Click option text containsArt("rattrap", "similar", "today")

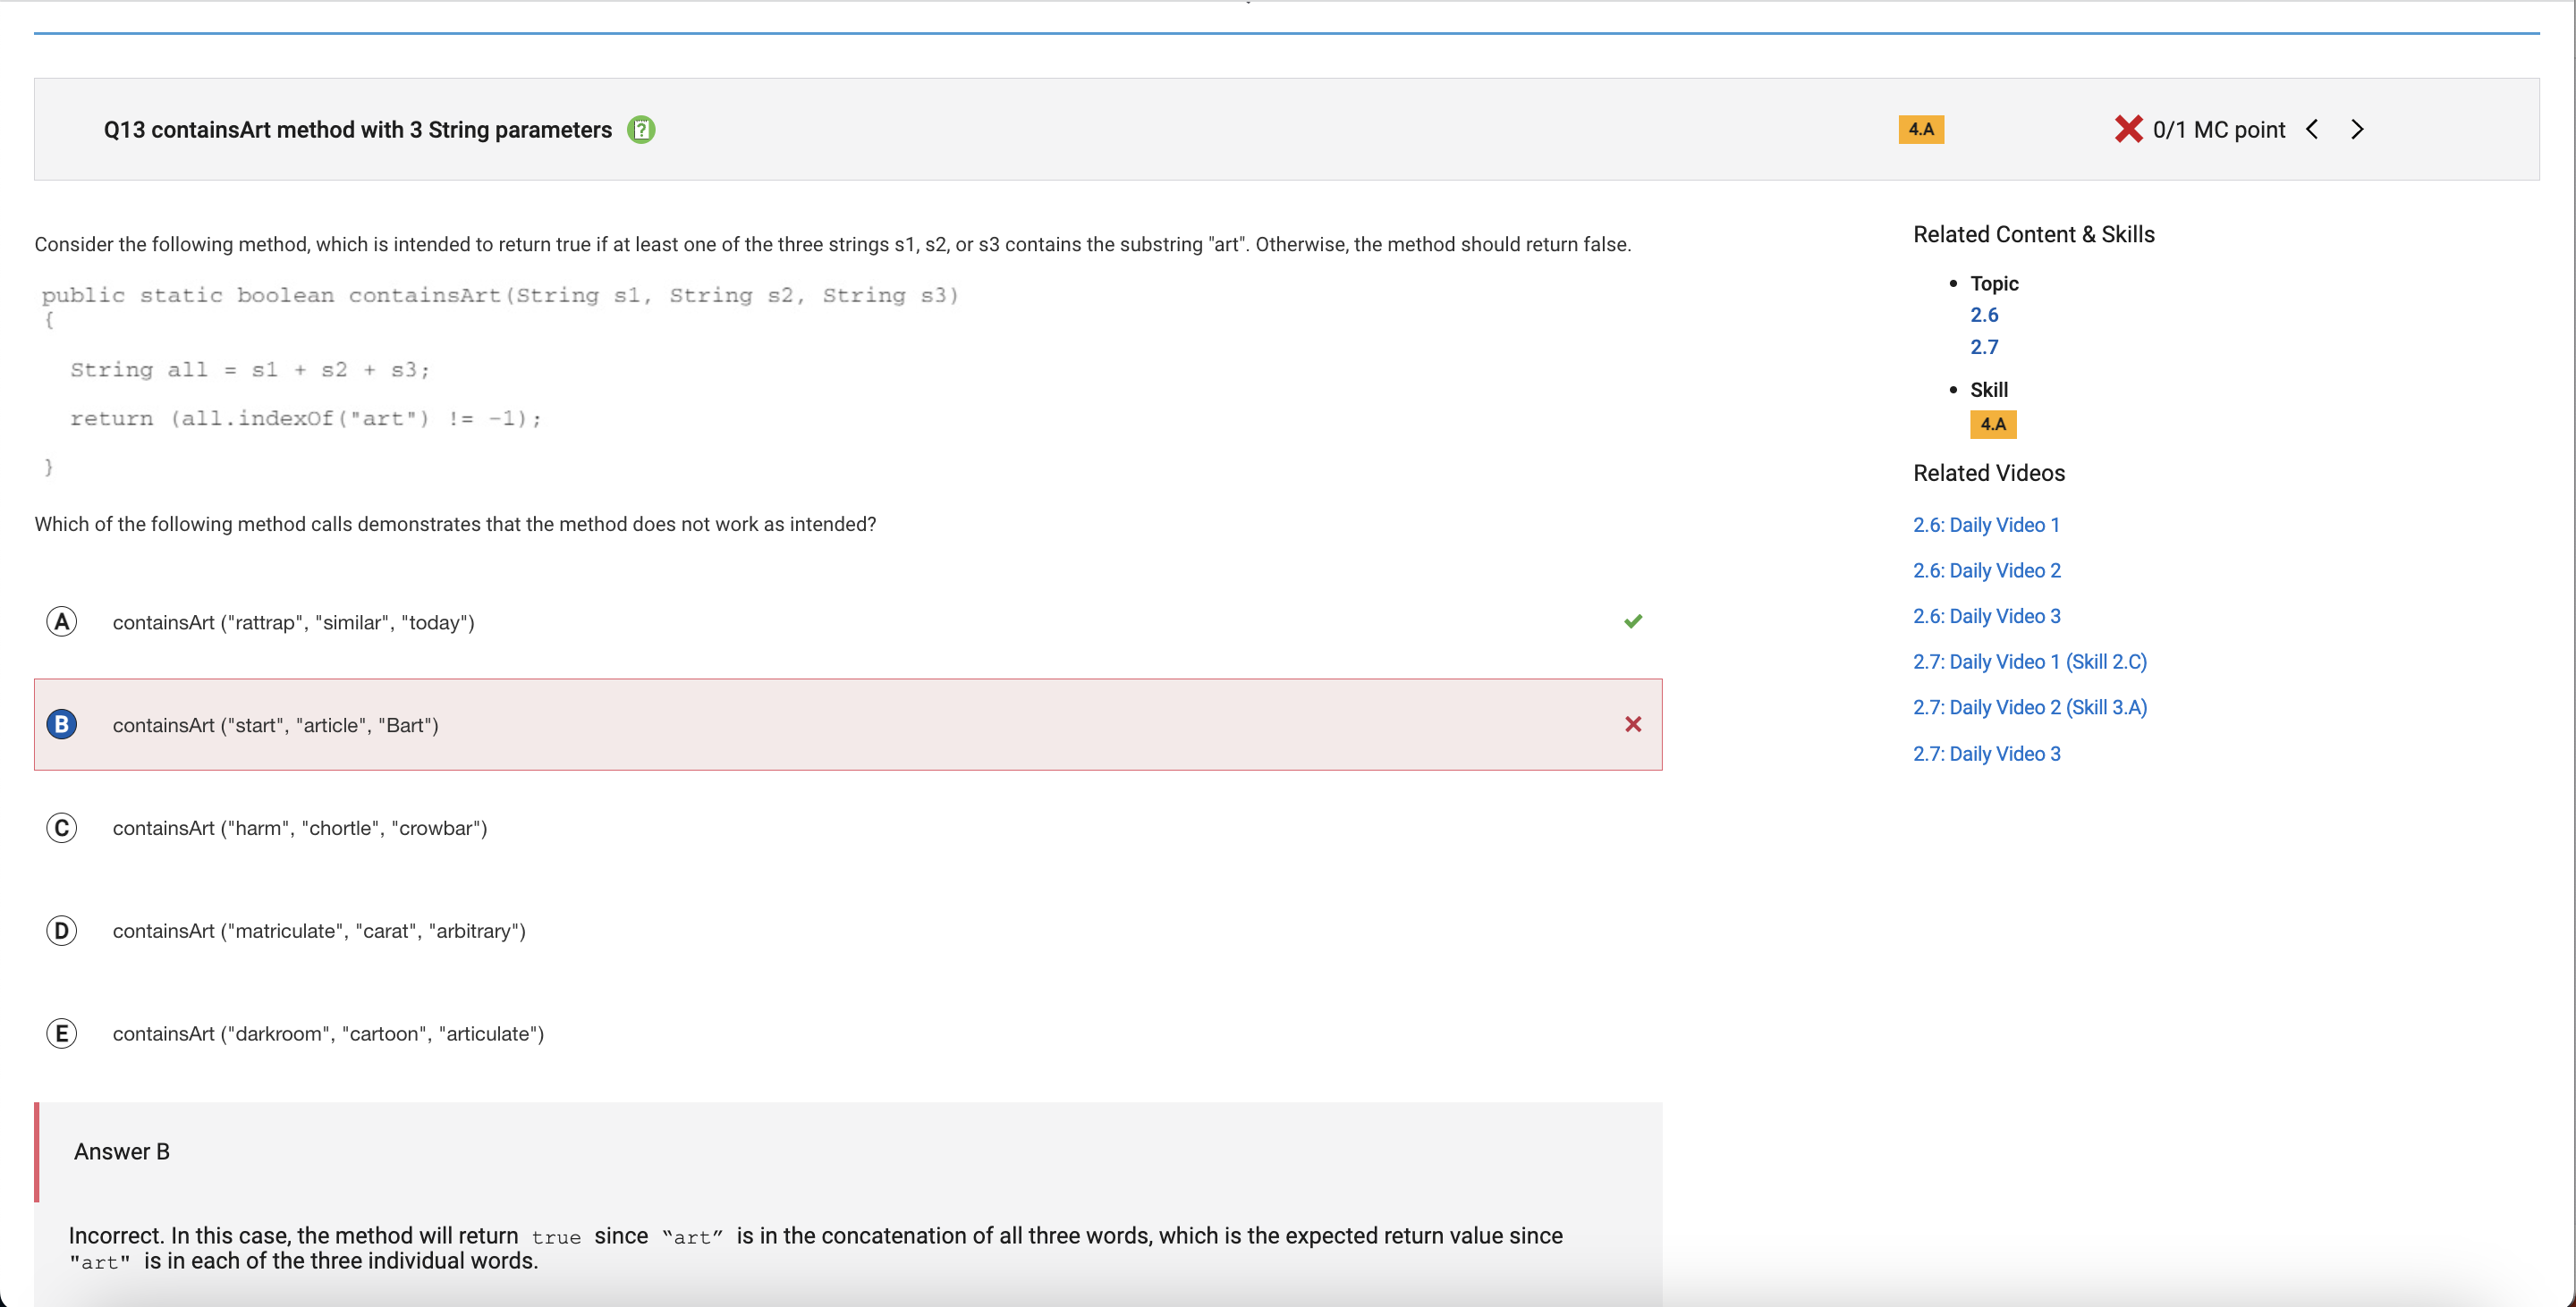click(293, 622)
